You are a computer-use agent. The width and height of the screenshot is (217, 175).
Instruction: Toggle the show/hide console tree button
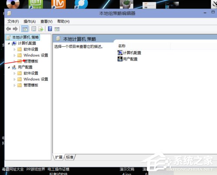25,29
